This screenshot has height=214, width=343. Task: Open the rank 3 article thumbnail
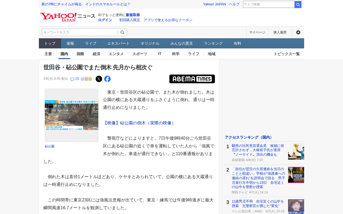296,207
